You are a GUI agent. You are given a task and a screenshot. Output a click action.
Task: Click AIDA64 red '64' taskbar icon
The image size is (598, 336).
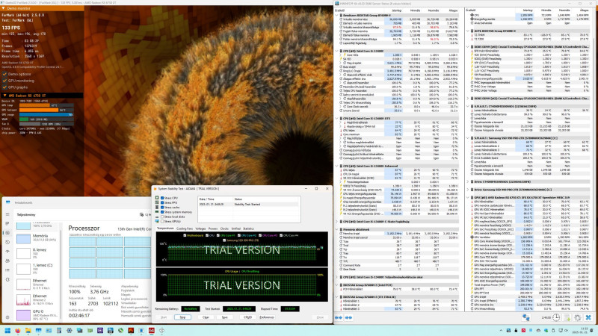(152, 330)
